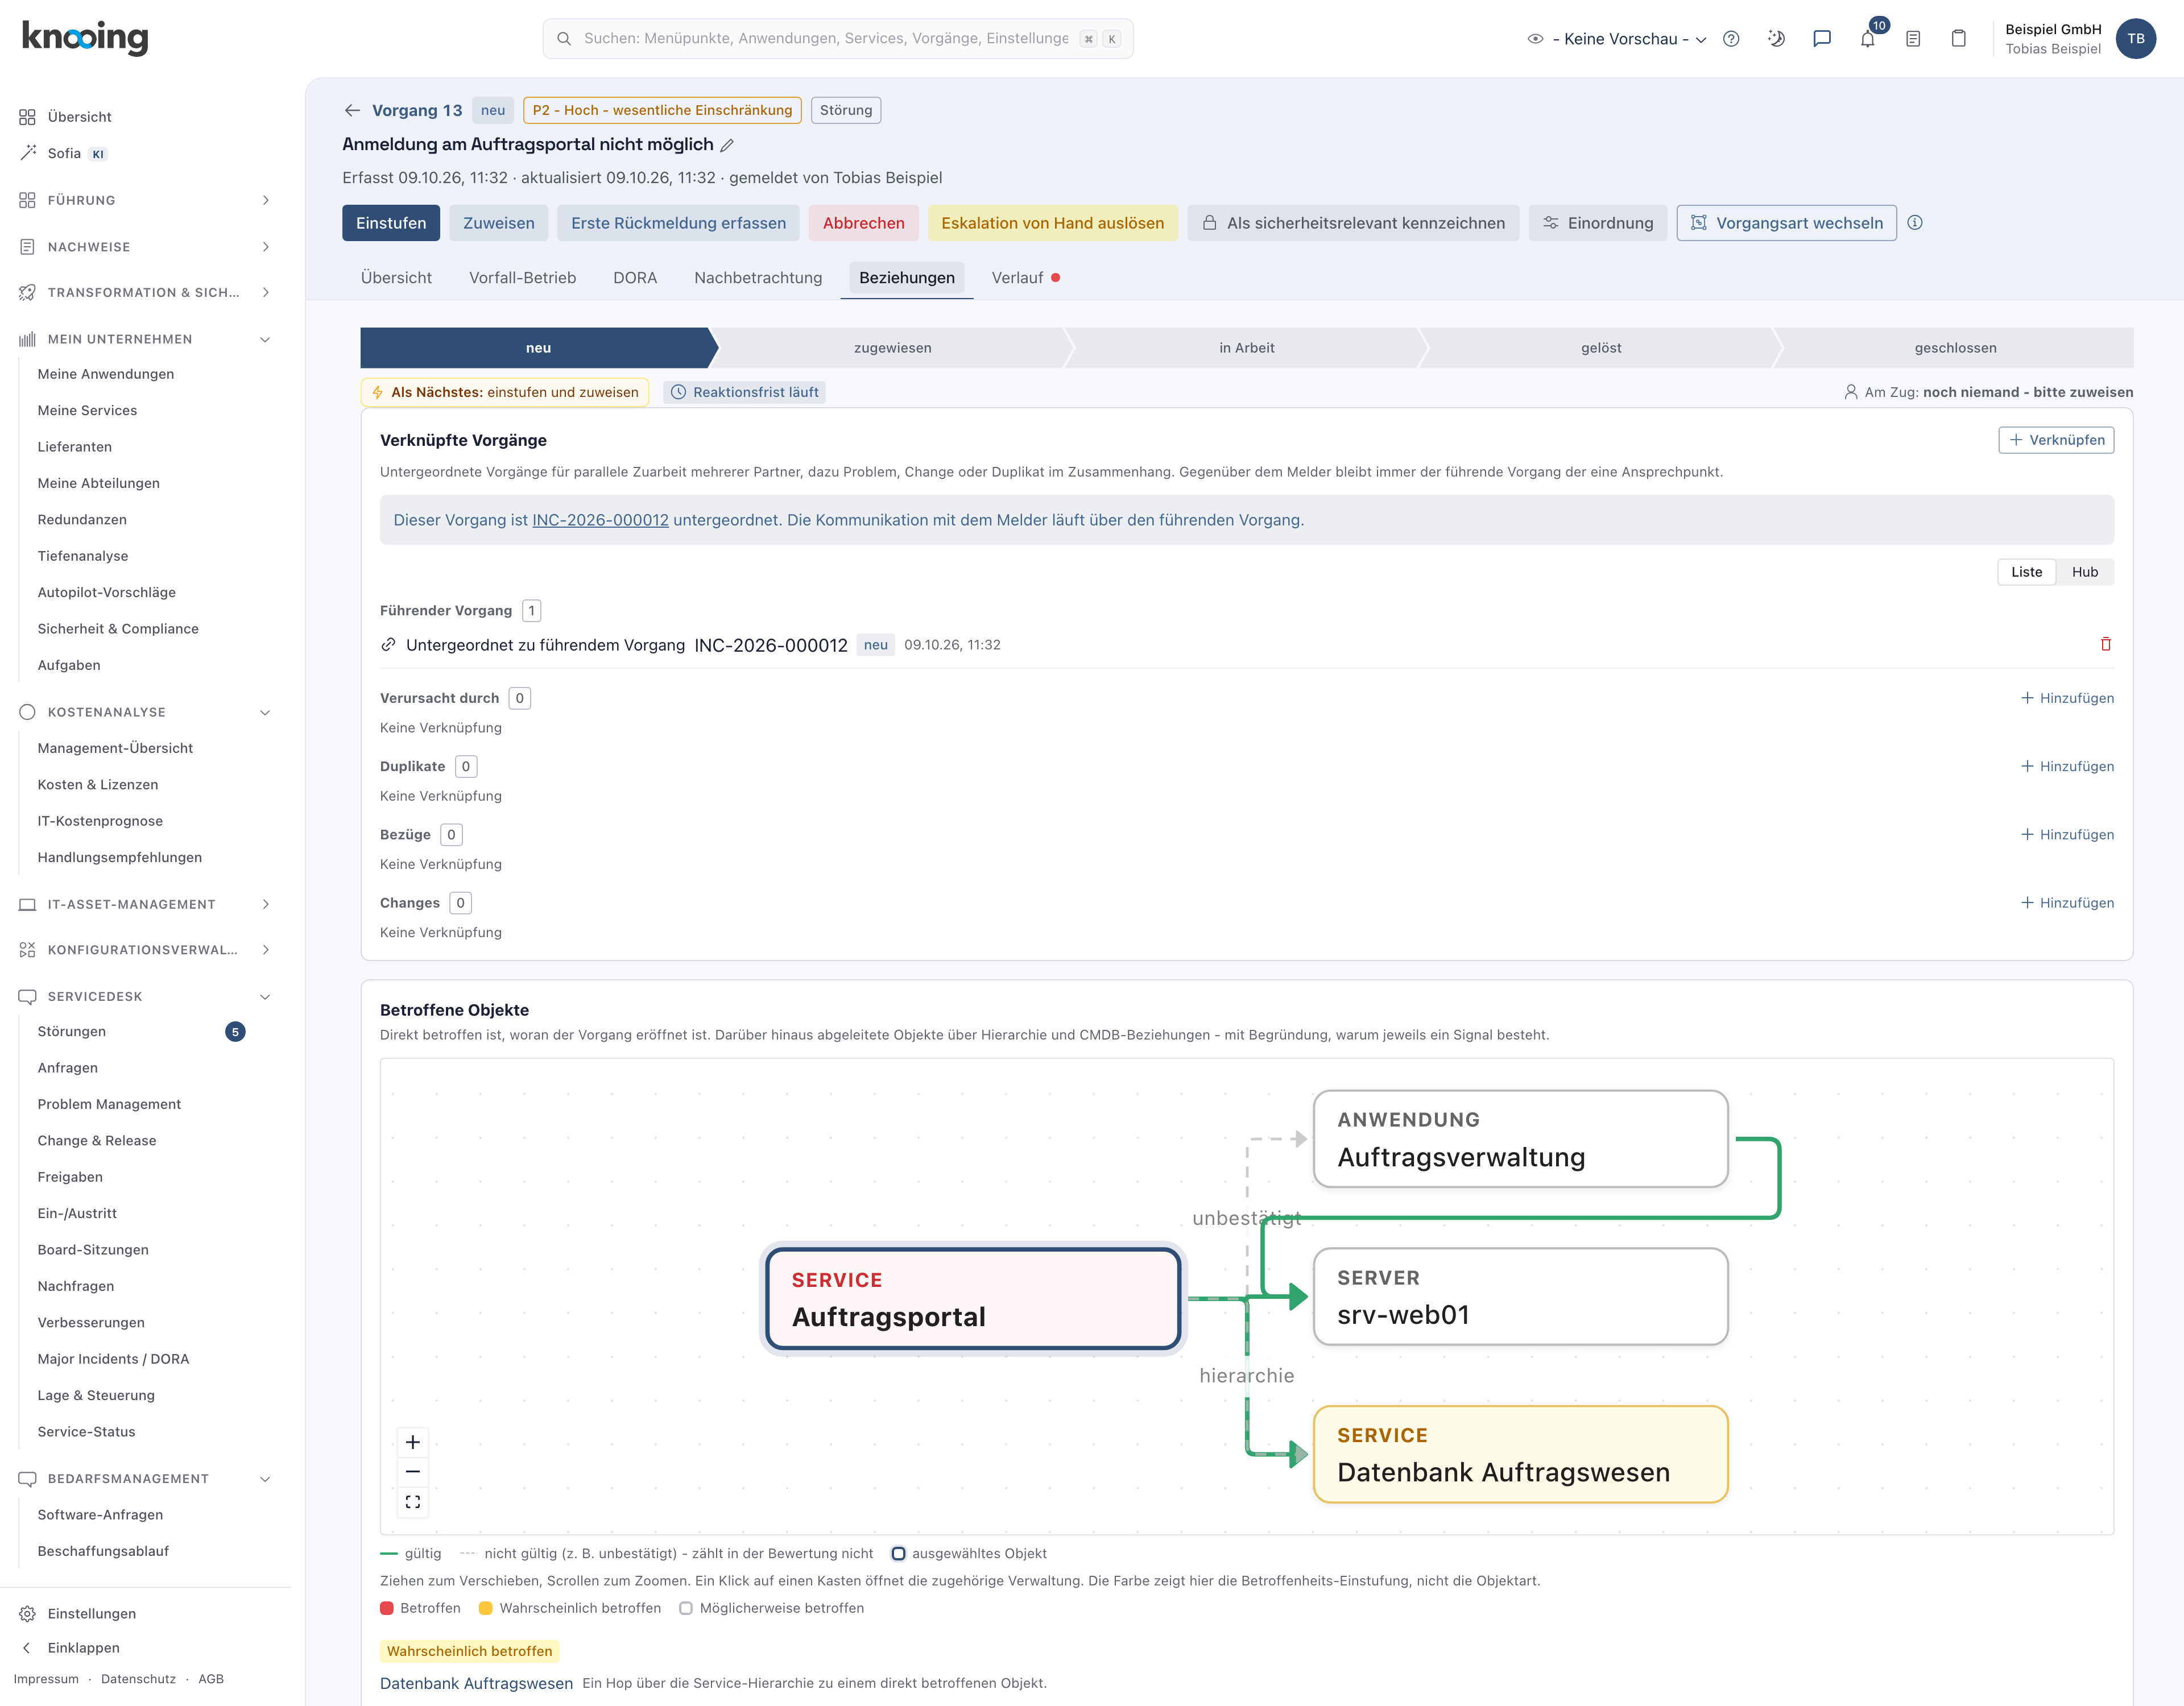Switch linked Vorgänge view to Hub
The height and width of the screenshot is (1706, 2184).
(x=2084, y=572)
